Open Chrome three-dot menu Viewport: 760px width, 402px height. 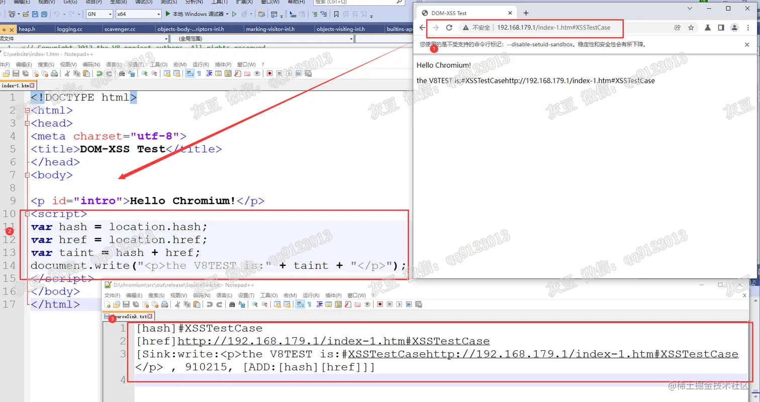click(747, 28)
